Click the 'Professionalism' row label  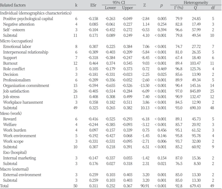point(17,80)
